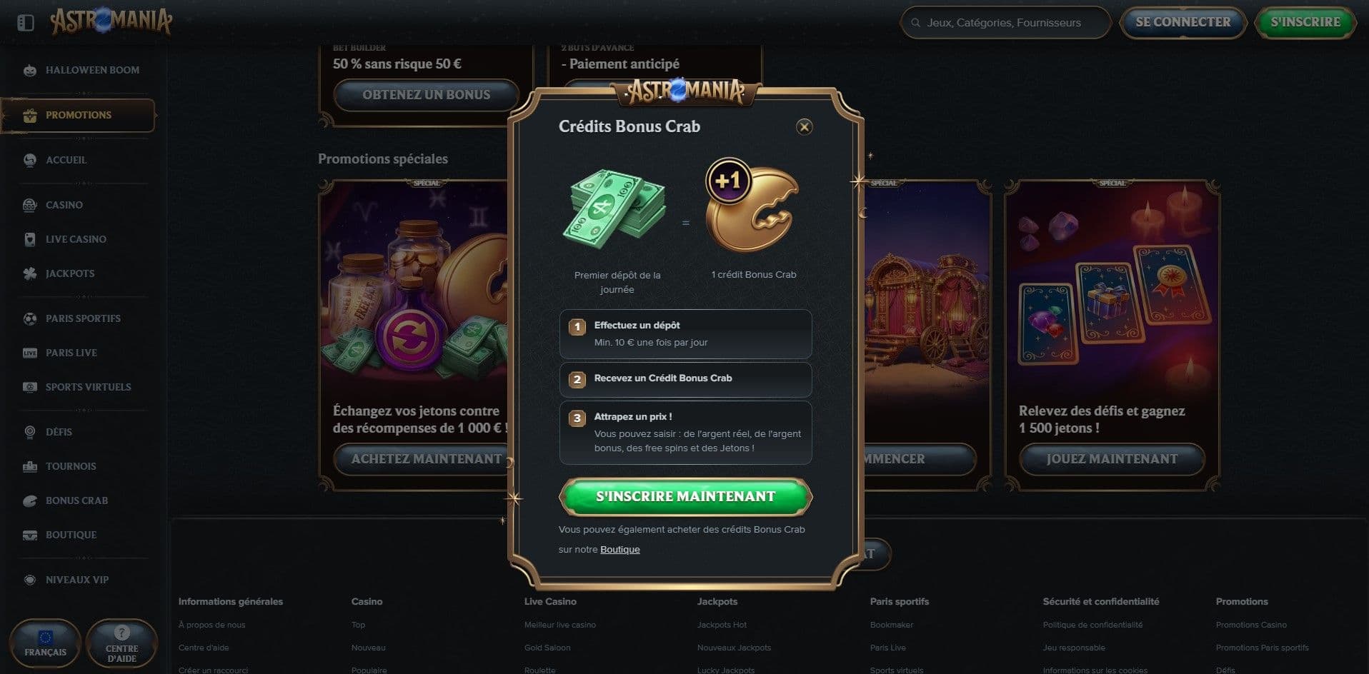Open the Niveaux VIP icon
This screenshot has height=674, width=1369.
(x=29, y=580)
